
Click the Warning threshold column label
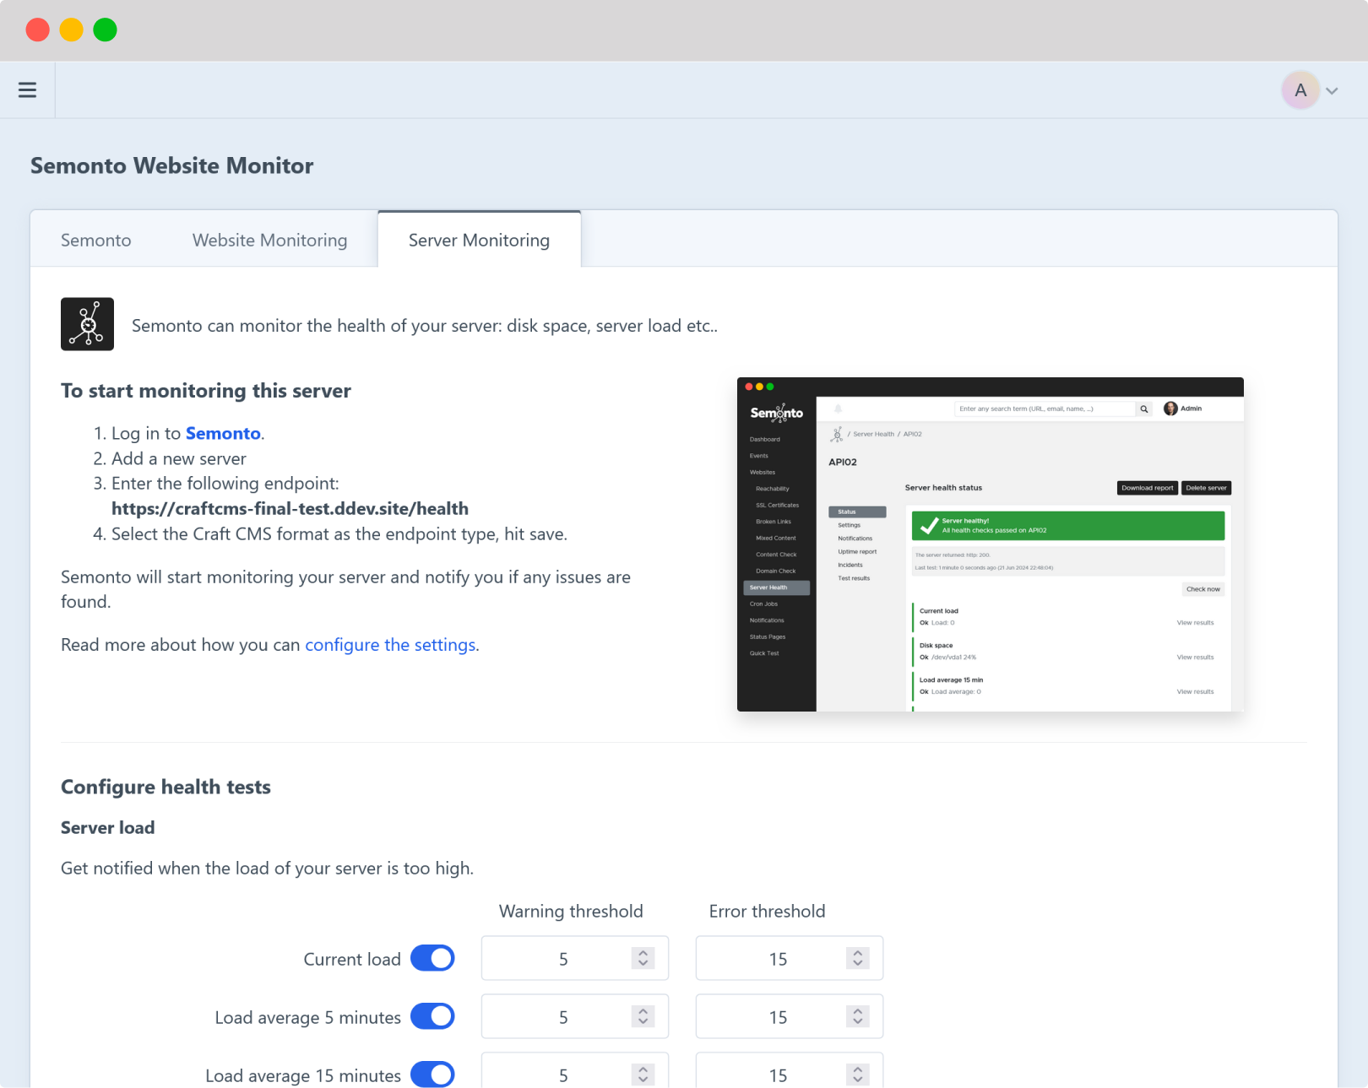pyautogui.click(x=571, y=912)
